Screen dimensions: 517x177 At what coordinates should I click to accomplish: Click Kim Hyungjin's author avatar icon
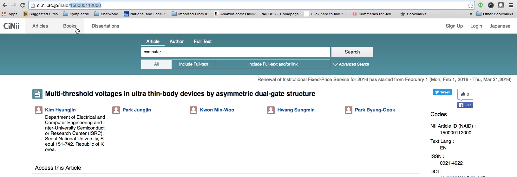39,110
